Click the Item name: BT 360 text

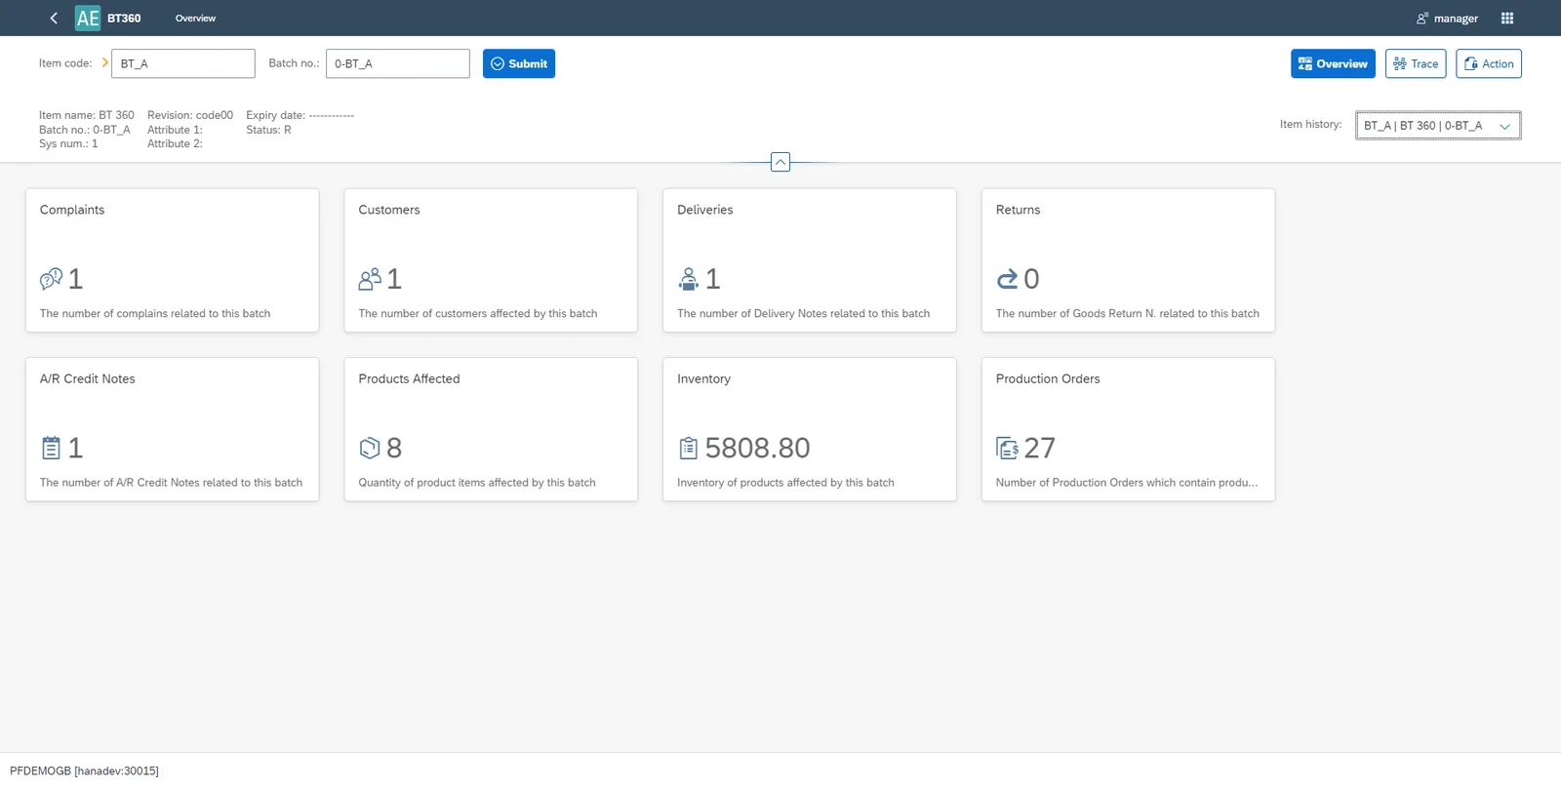87,115
